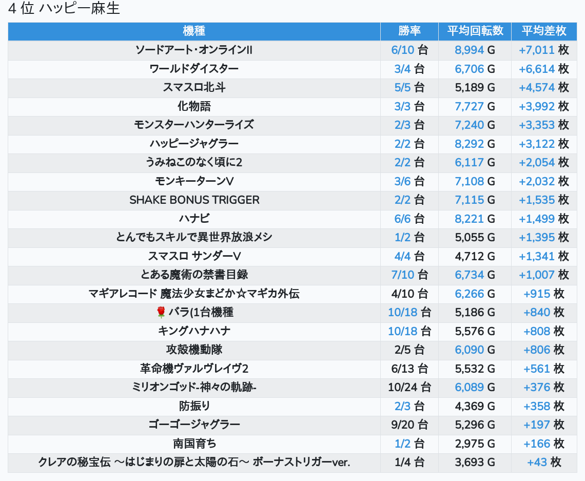Click the +3,353 枚 difference cell

tap(544, 125)
